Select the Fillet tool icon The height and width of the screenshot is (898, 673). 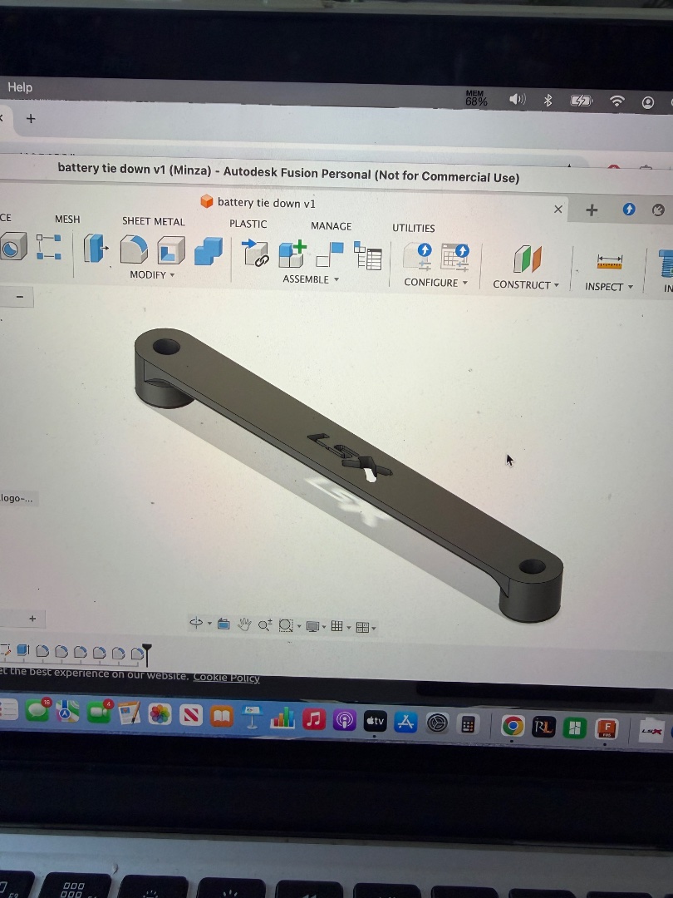133,249
